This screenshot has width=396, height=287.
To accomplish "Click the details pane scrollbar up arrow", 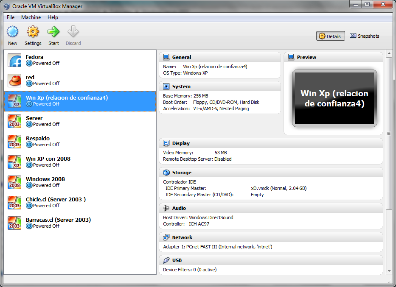I will pyautogui.click(x=389, y=53).
